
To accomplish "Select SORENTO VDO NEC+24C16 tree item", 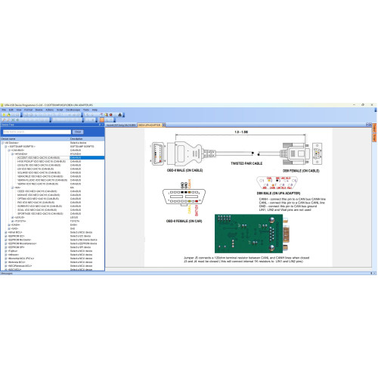I will pyautogui.click(x=39, y=206).
